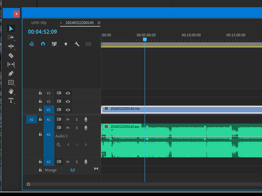Add a marker to the timeline

pos(66,44)
